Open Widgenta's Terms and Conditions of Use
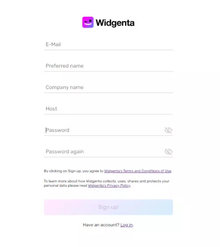This screenshot has width=220, height=247. pyautogui.click(x=138, y=171)
